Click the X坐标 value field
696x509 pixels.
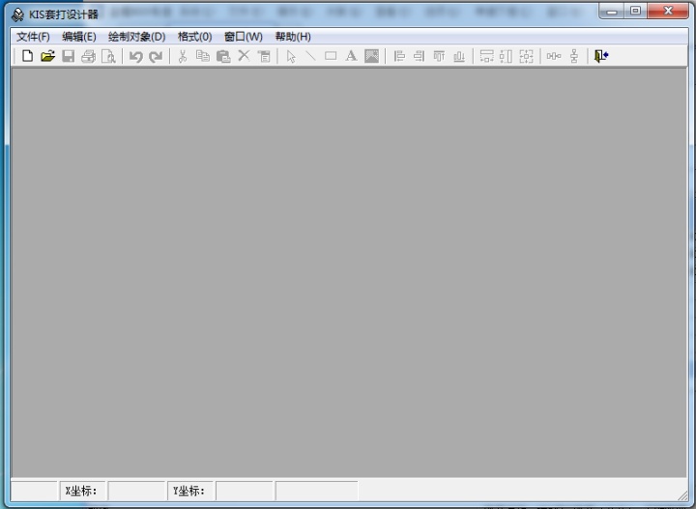(x=136, y=491)
